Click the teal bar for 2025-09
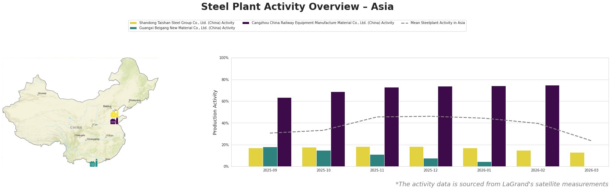Viewport: 611px width, 190px height. click(270, 157)
